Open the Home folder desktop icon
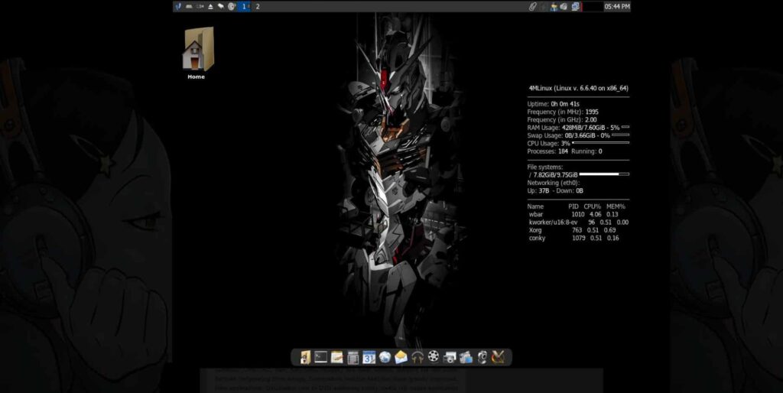The width and height of the screenshot is (783, 393). click(197, 51)
